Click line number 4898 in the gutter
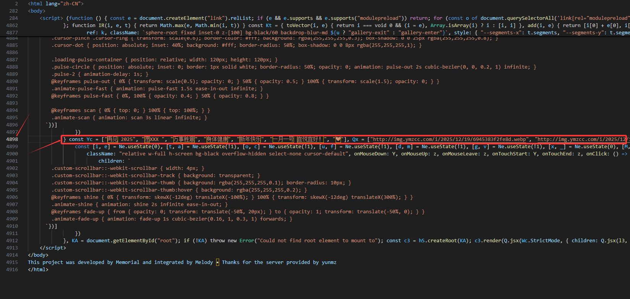Viewport: 630px width, 299px height. tap(12, 139)
